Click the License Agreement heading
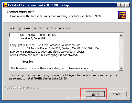Viewport: 132px width, 103px height. point(20,12)
